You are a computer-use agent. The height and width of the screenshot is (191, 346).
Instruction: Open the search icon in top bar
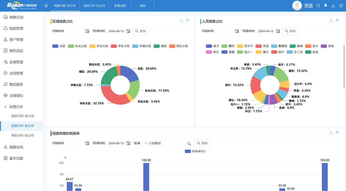click(318, 6)
